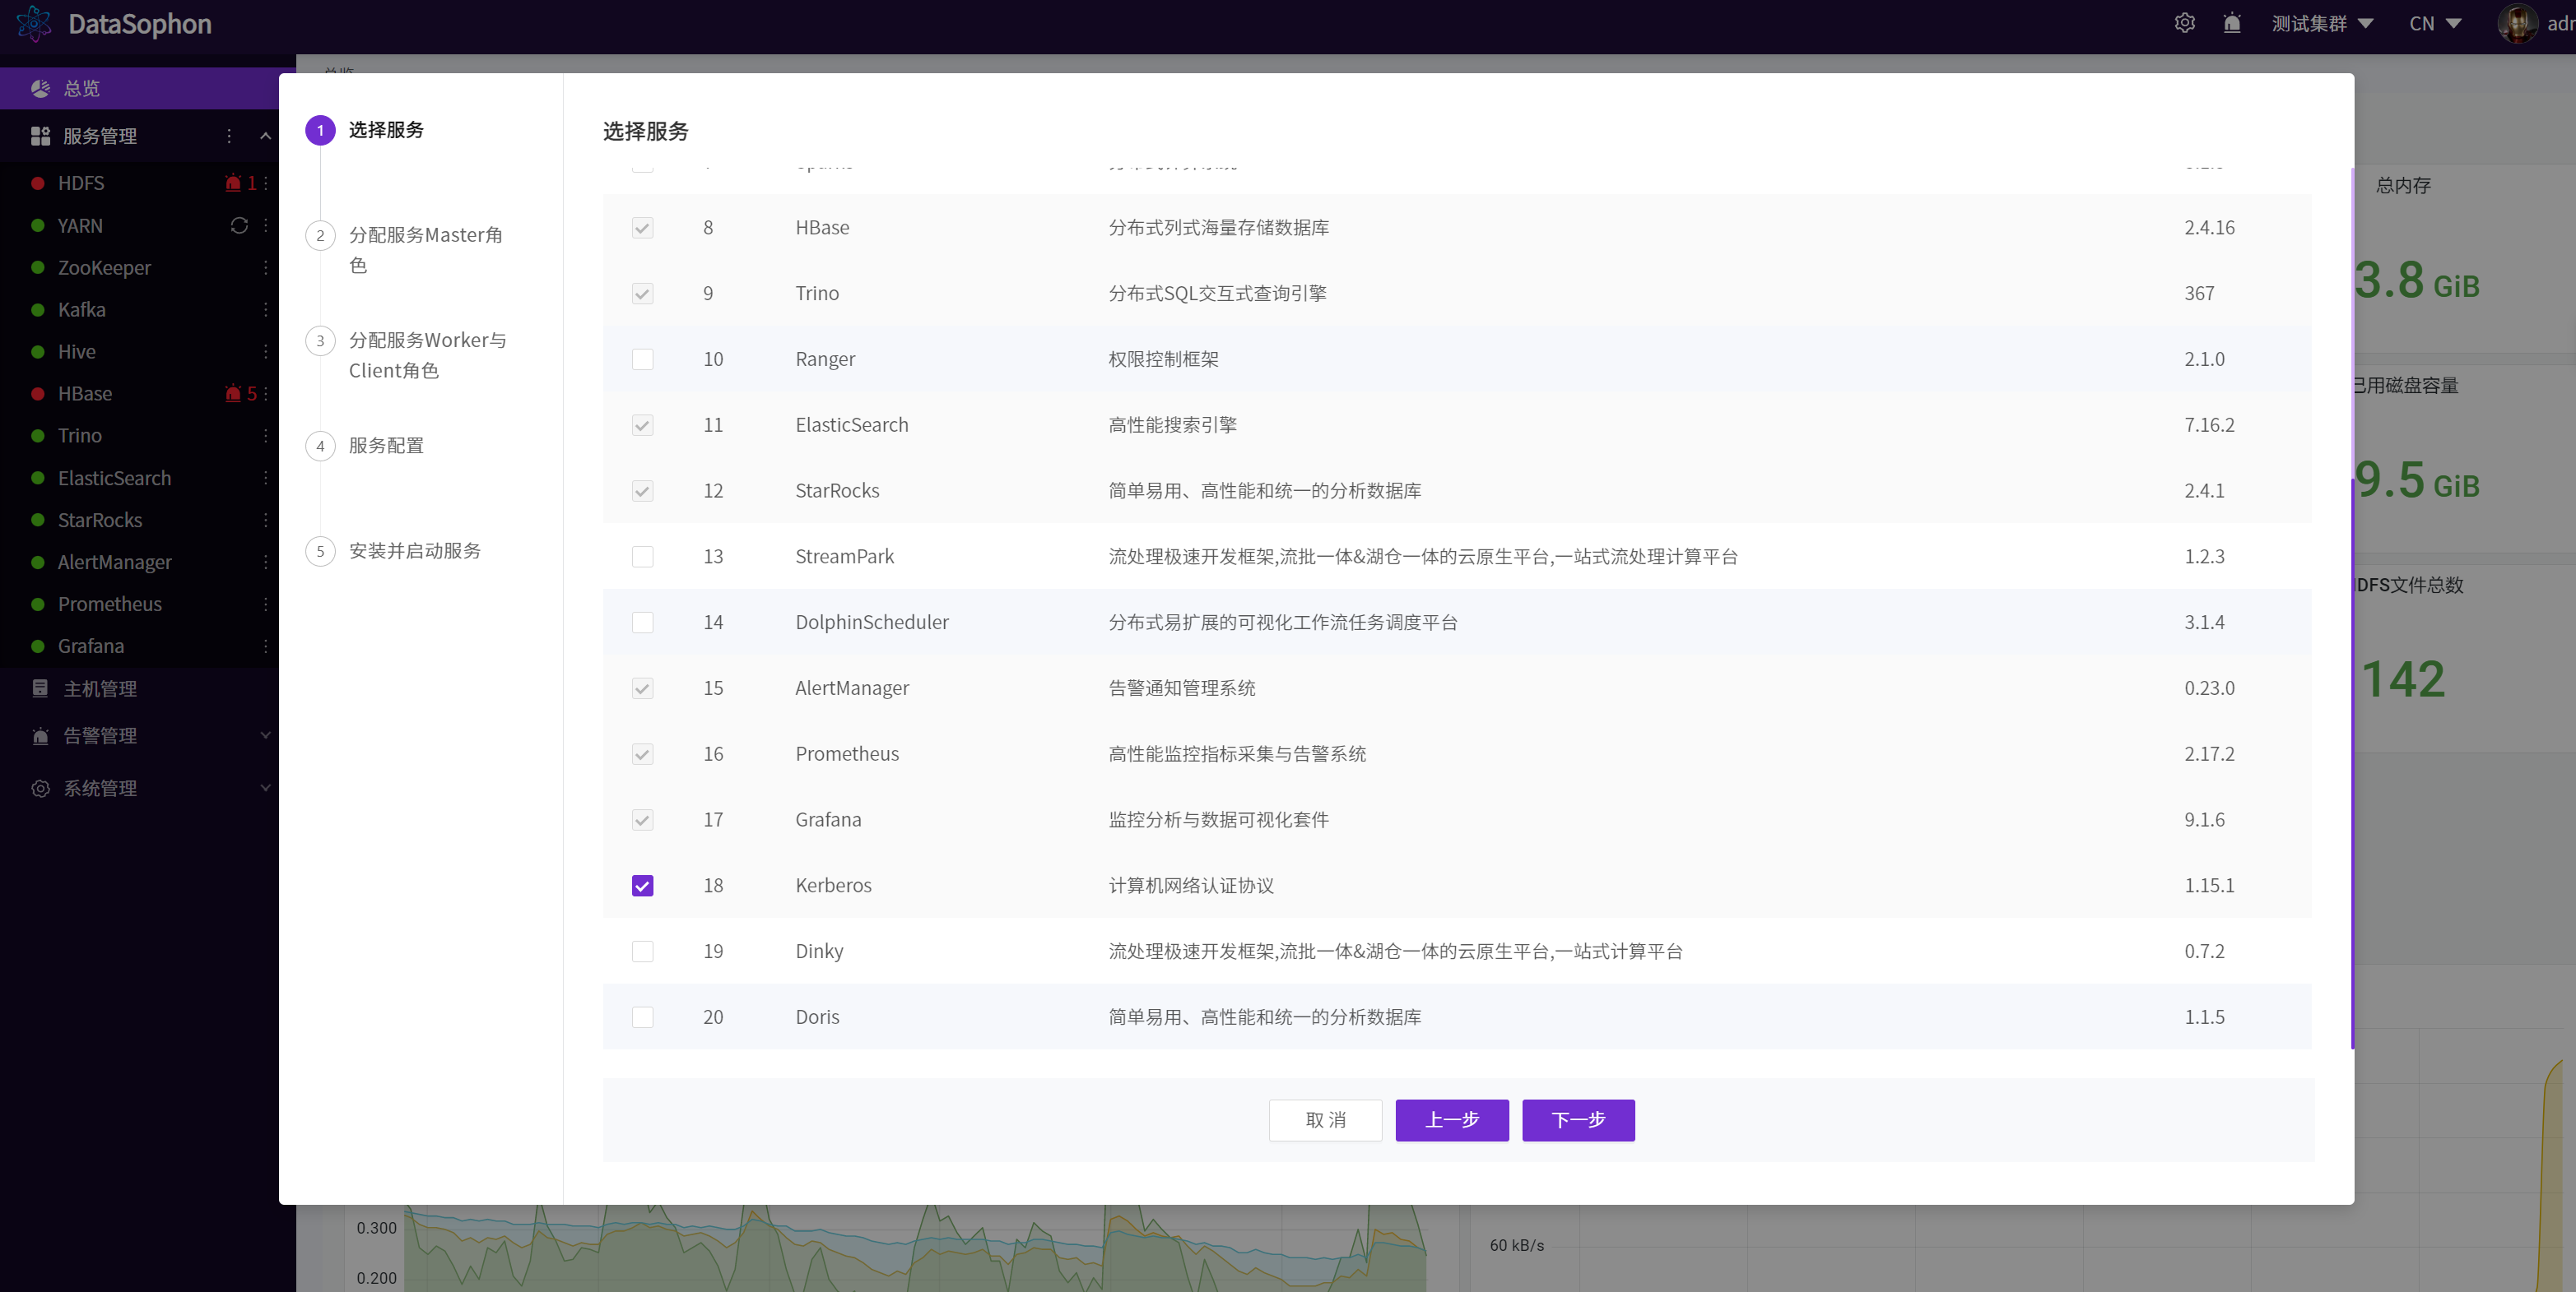Go to step 服务配置
Screen dimensions: 2576x1292
tap(386, 446)
